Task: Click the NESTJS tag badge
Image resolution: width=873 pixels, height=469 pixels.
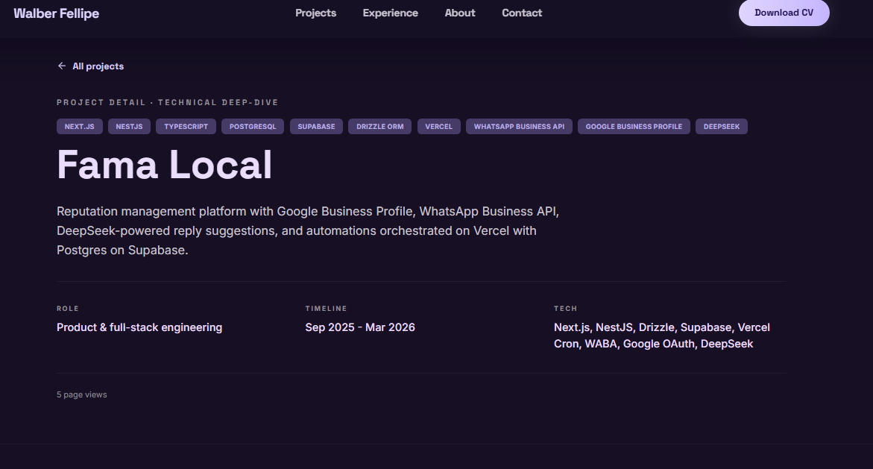Action: coord(130,127)
